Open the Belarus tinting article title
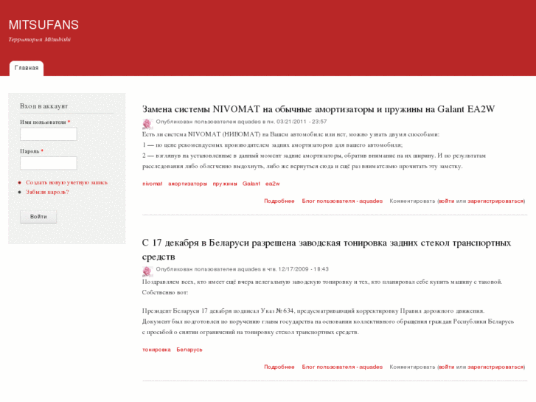The height and width of the screenshot is (402, 536). click(x=327, y=249)
